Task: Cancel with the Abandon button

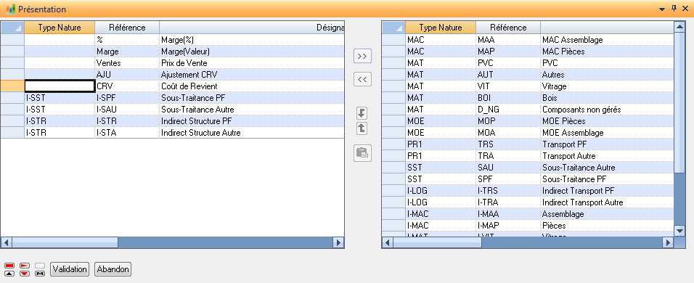Action: (113, 268)
